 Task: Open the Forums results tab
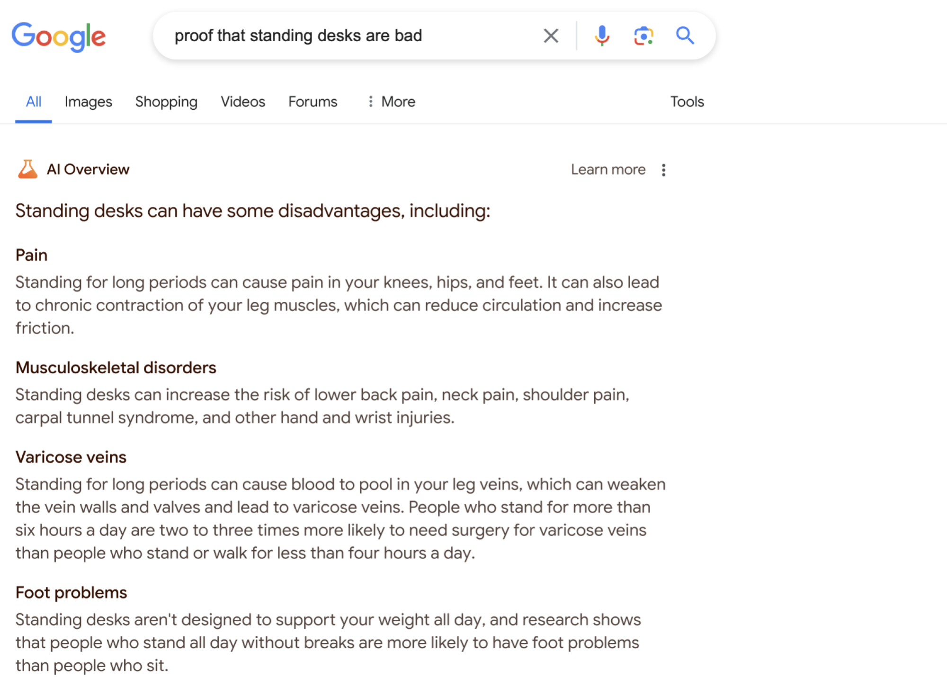pyautogui.click(x=313, y=101)
